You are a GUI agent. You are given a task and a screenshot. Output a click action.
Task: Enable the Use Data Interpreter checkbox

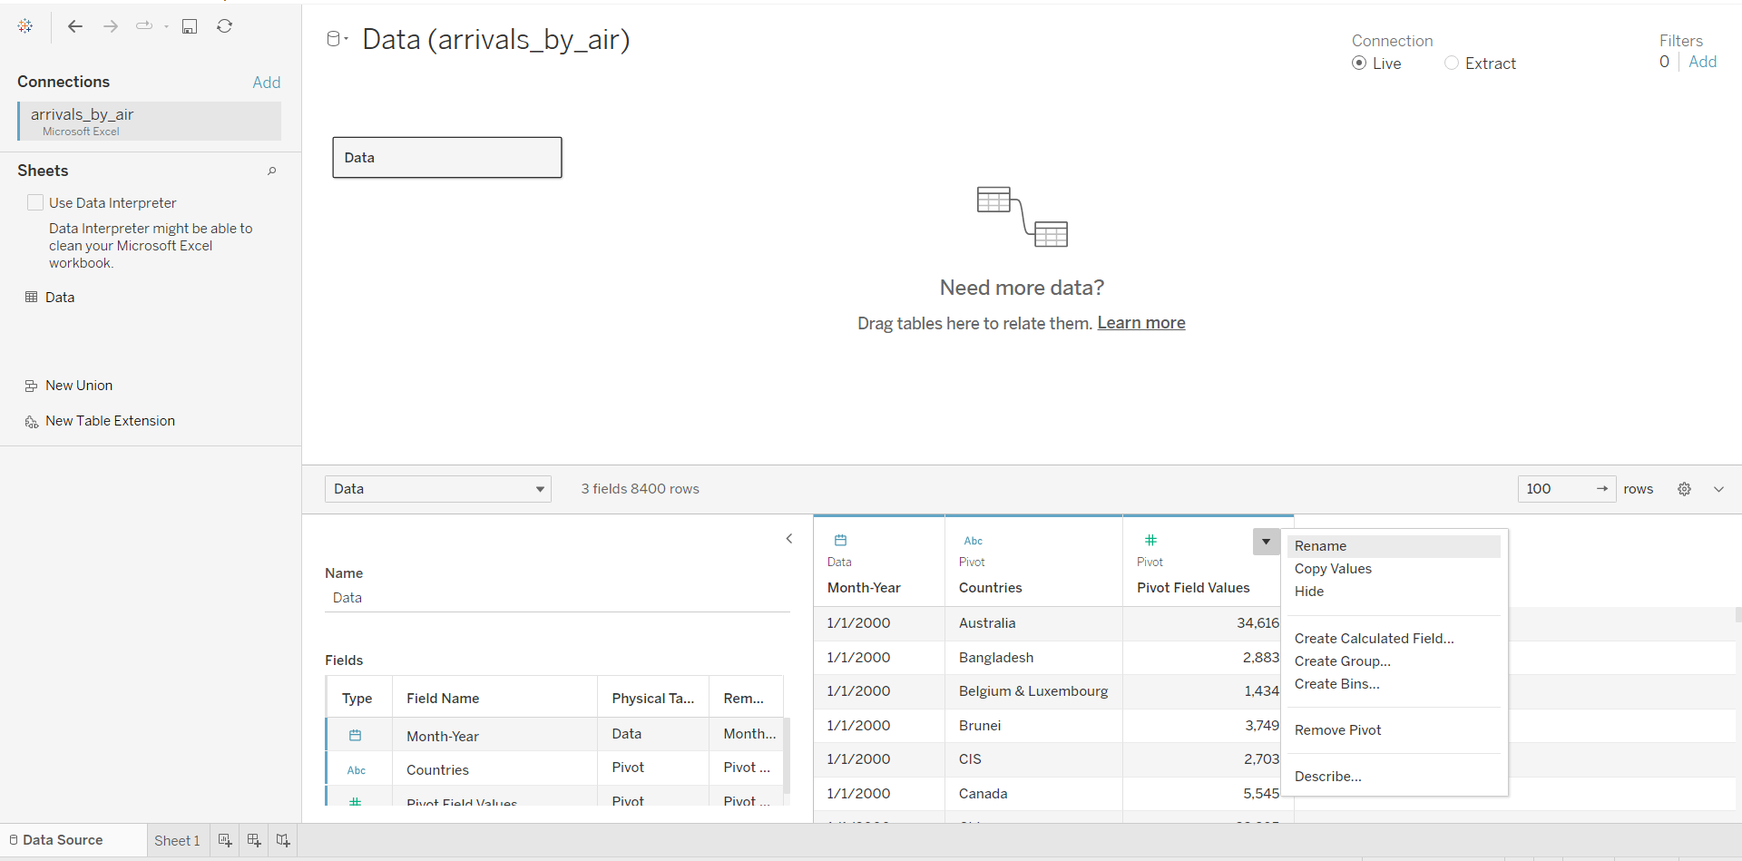coord(35,202)
